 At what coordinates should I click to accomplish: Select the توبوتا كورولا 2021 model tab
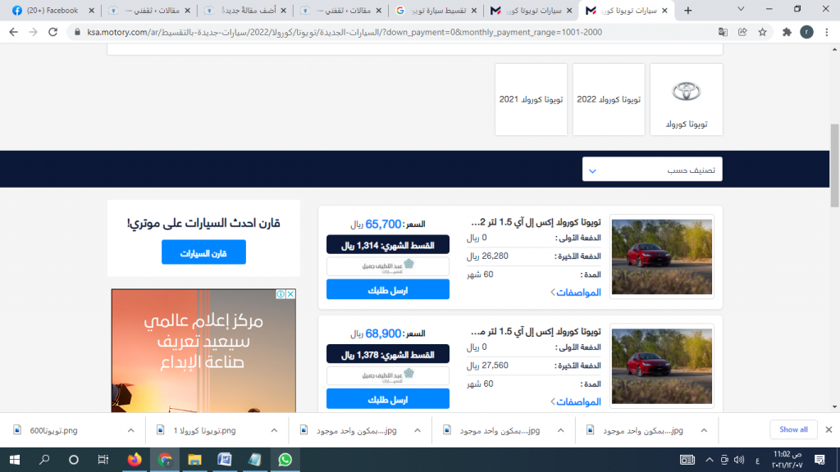(531, 99)
